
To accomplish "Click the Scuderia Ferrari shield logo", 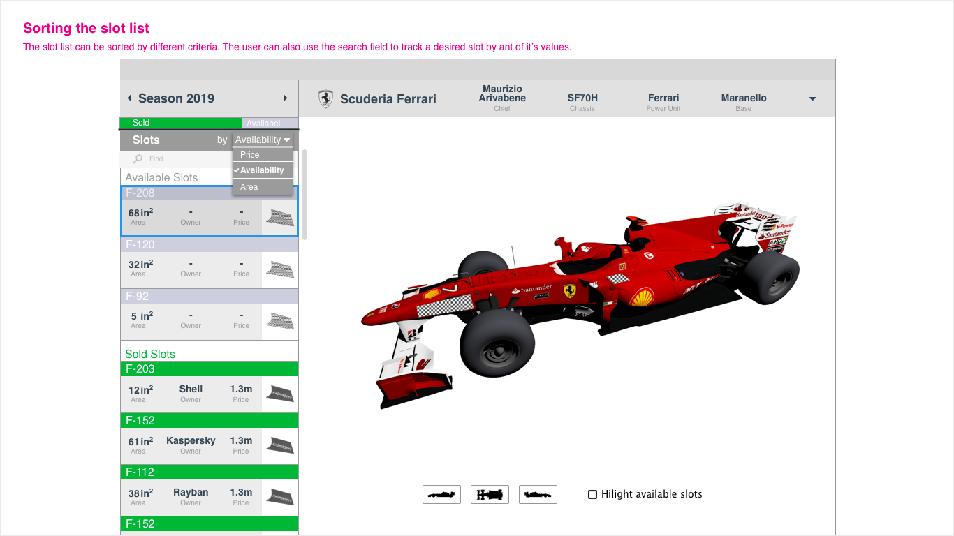I will click(x=325, y=98).
